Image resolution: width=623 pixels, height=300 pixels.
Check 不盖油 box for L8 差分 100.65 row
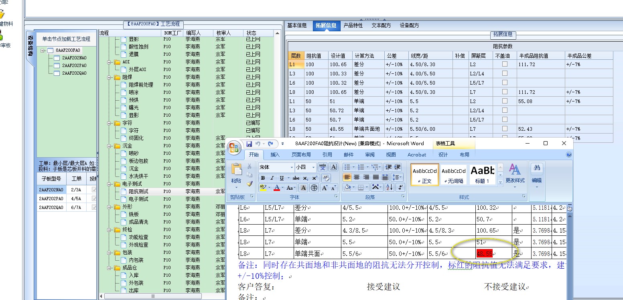[x=505, y=92]
